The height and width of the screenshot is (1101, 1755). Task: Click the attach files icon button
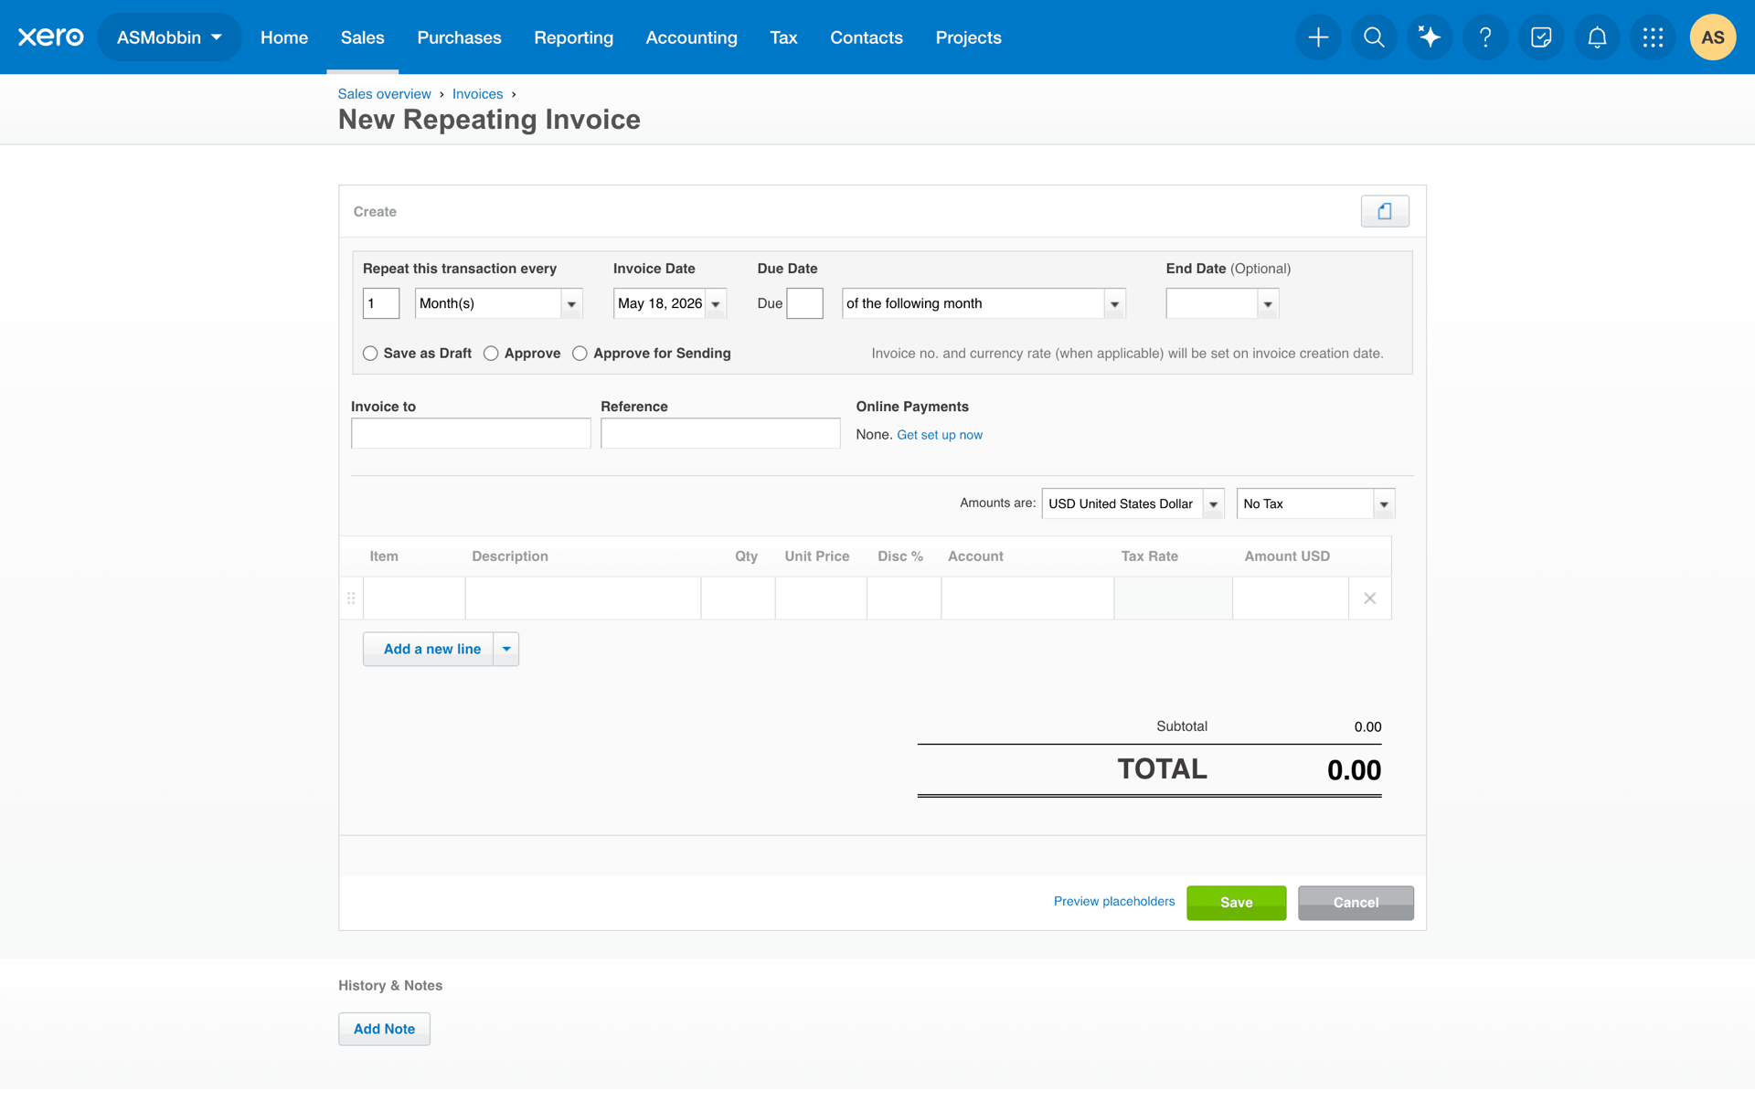tap(1384, 211)
